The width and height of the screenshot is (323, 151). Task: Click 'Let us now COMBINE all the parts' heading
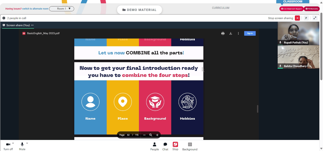pyautogui.click(x=141, y=53)
